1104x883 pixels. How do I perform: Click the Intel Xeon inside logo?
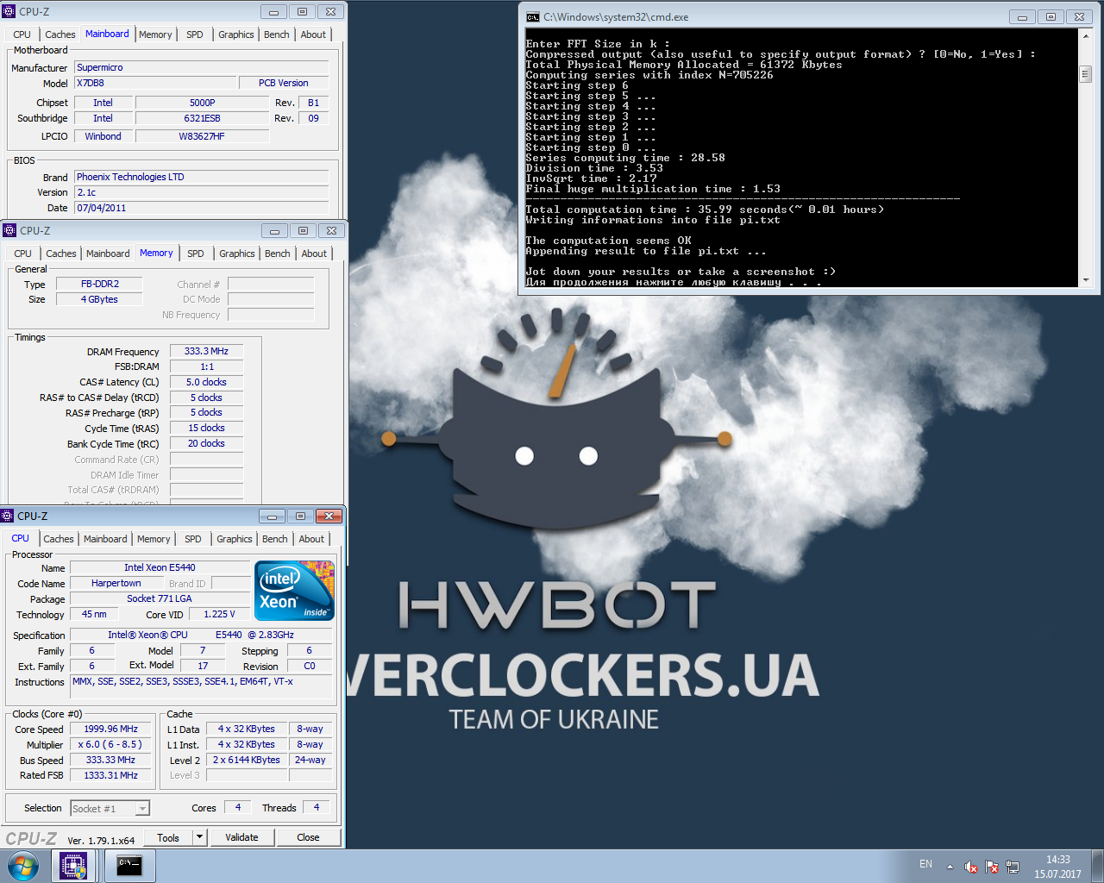(x=295, y=591)
